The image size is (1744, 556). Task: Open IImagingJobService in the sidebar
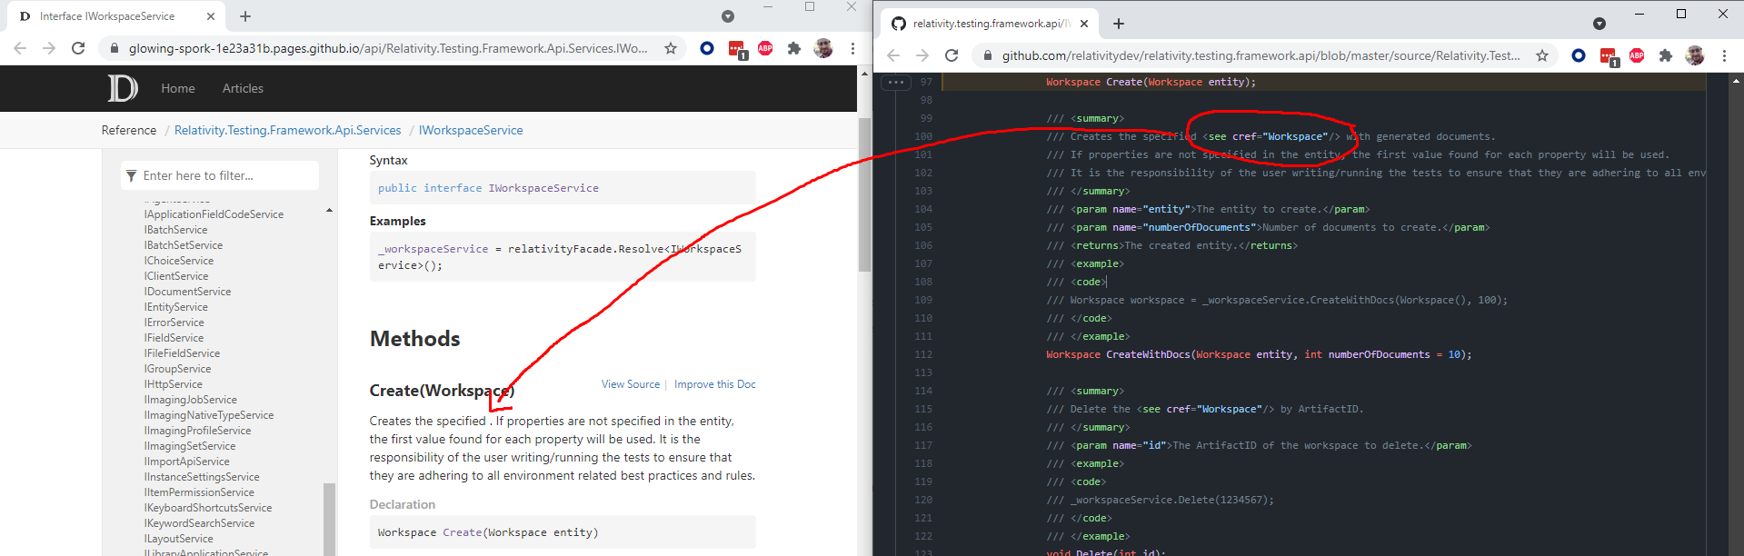point(191,400)
